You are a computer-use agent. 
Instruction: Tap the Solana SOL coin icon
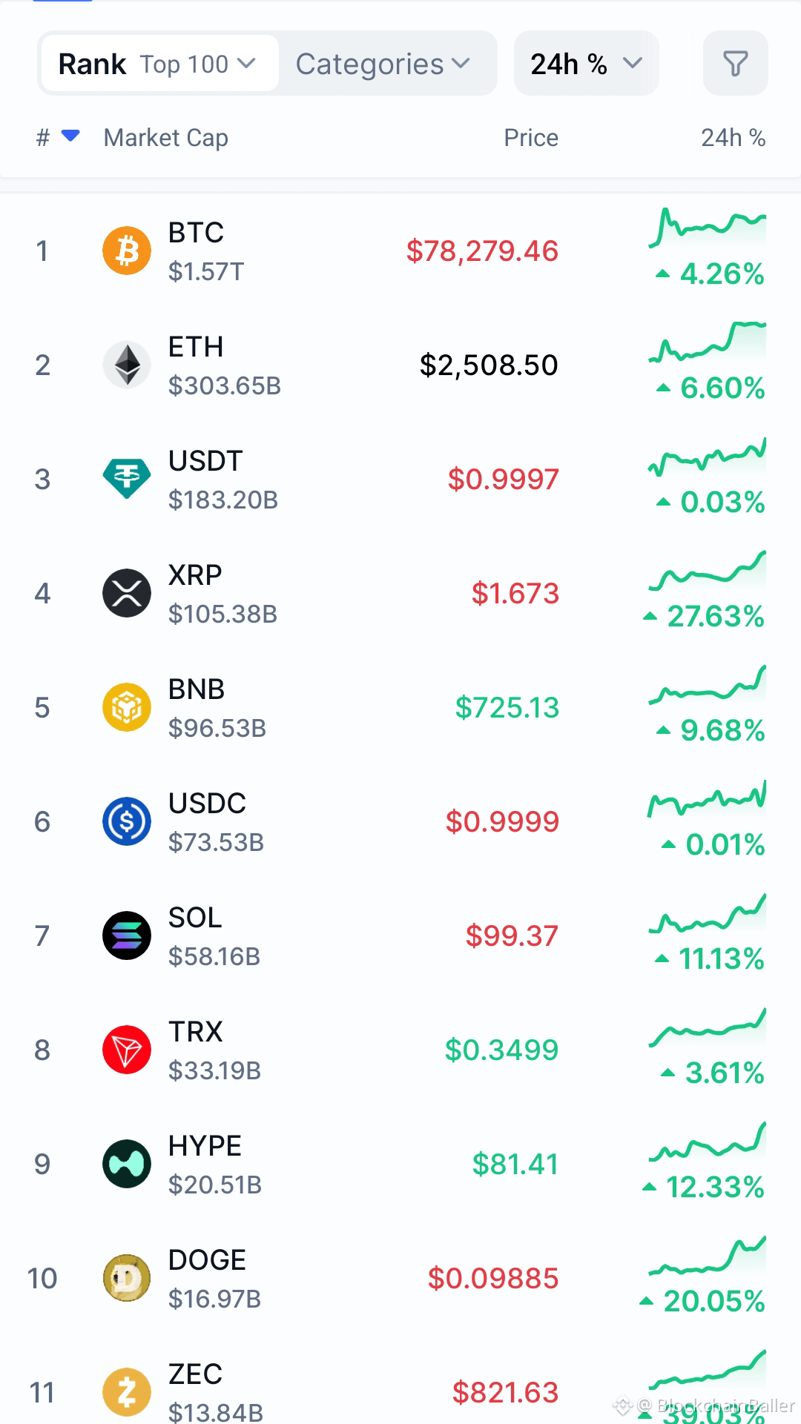tap(127, 935)
